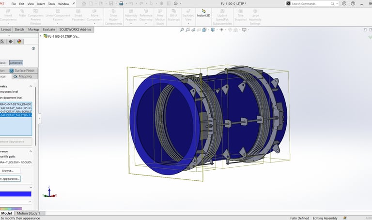Click the Instant3D tool
This screenshot has height=220, width=372.
point(203,13)
